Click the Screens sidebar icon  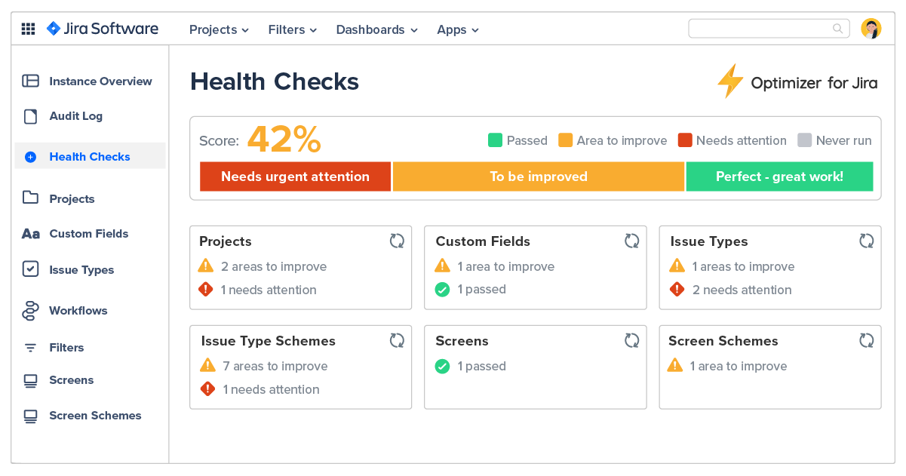30,381
